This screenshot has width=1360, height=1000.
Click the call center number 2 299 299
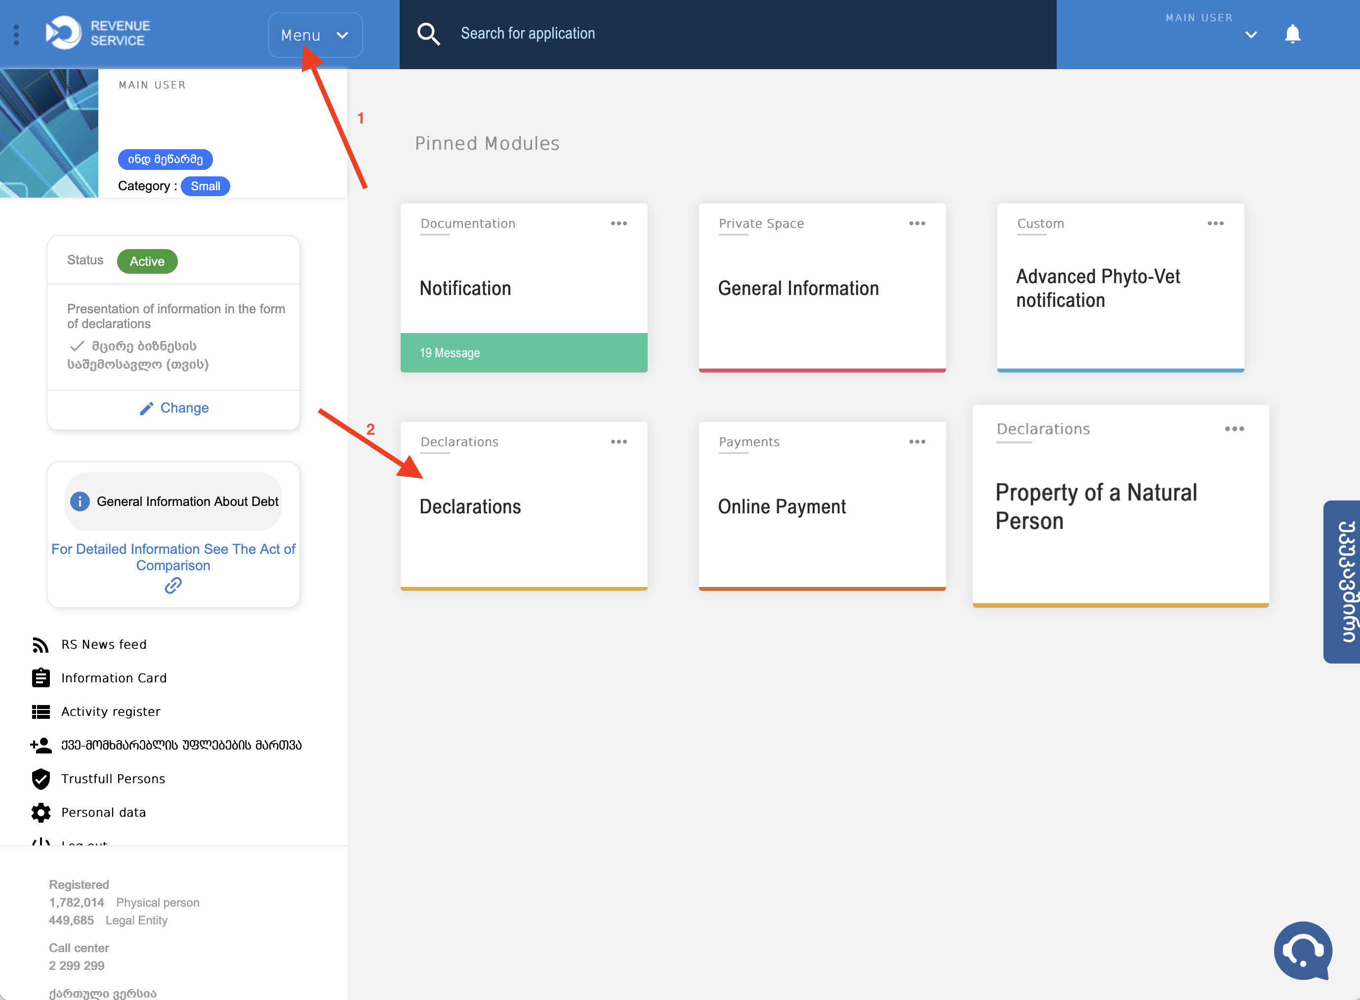[77, 965]
